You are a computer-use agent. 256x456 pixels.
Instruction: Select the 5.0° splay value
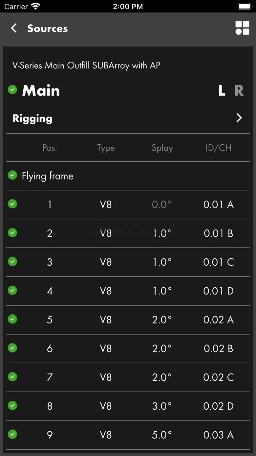(162, 435)
